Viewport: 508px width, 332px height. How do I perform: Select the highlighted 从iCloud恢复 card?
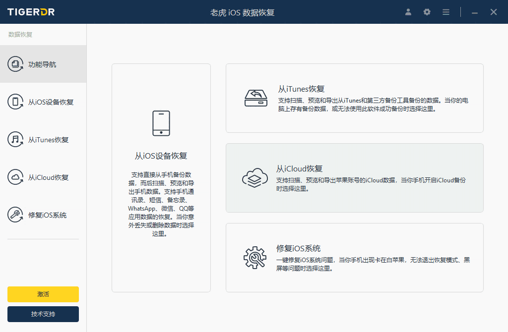tap(355, 178)
